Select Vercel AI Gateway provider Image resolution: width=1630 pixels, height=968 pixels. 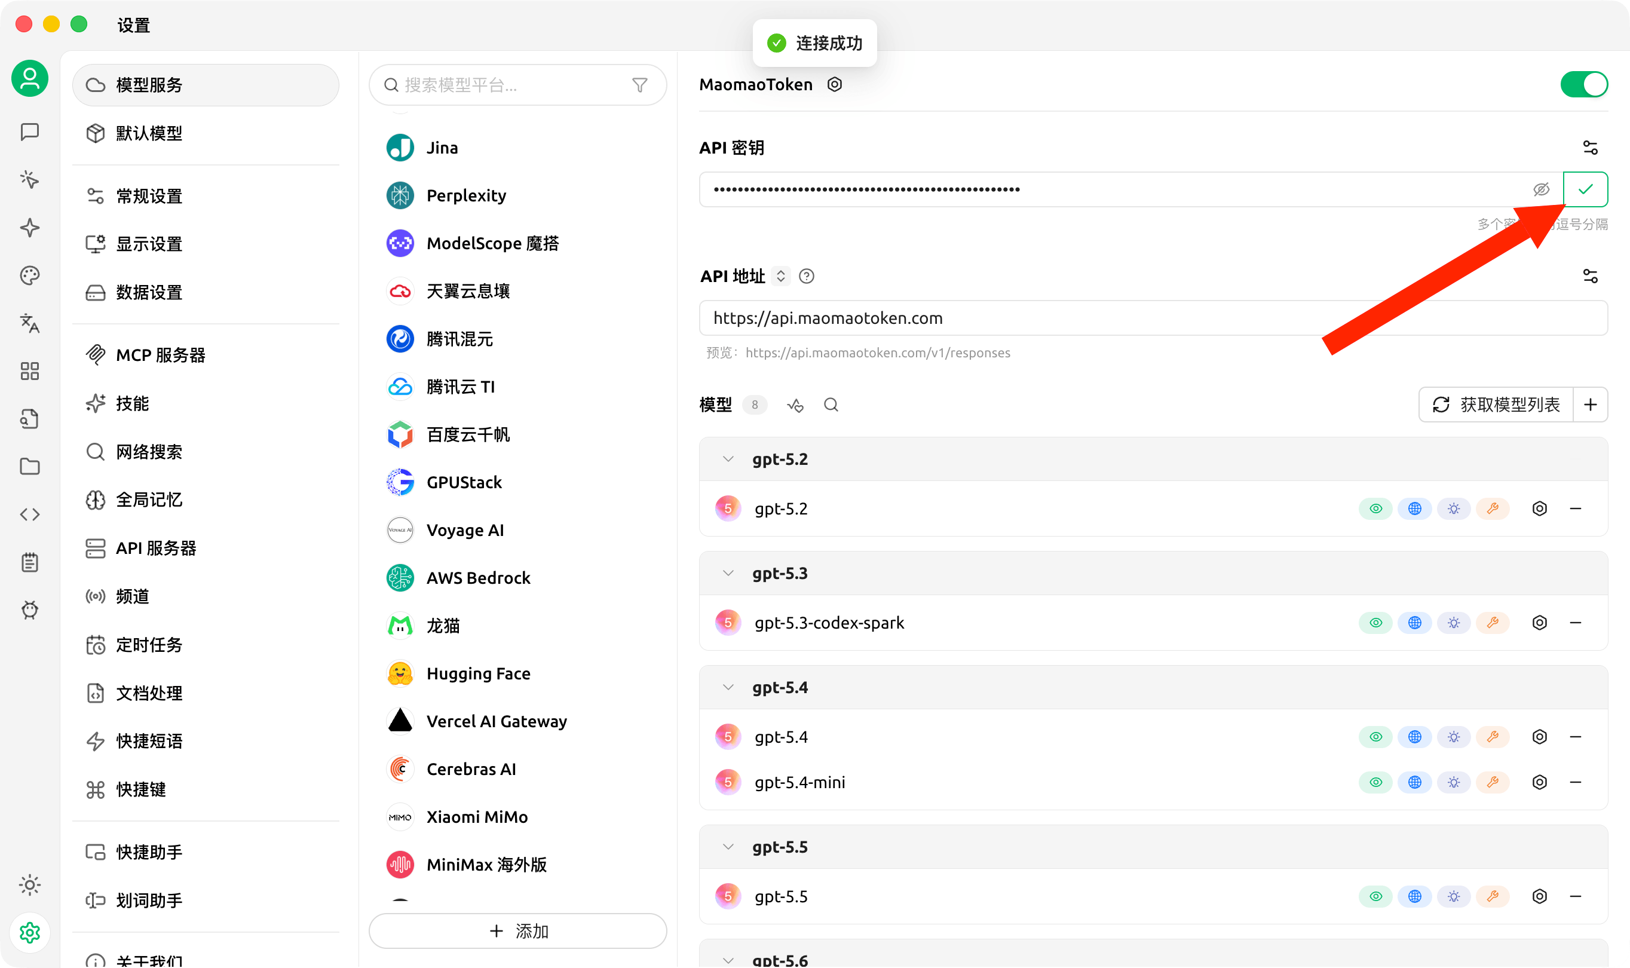click(x=518, y=721)
